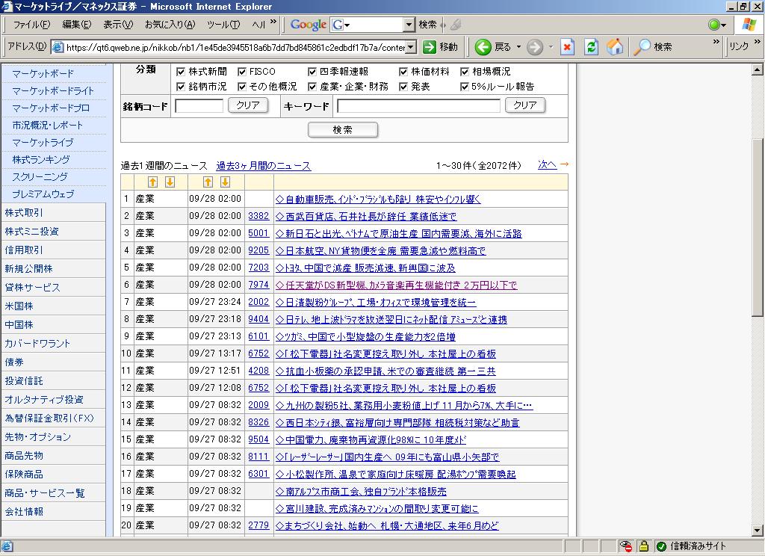Click the vertical scrollbar down arrow

(757, 530)
